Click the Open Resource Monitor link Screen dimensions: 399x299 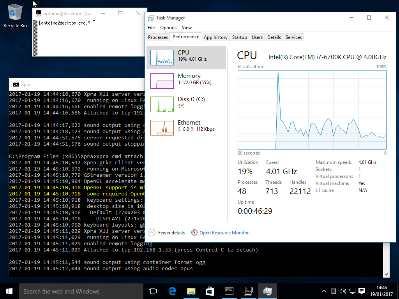pos(224,233)
